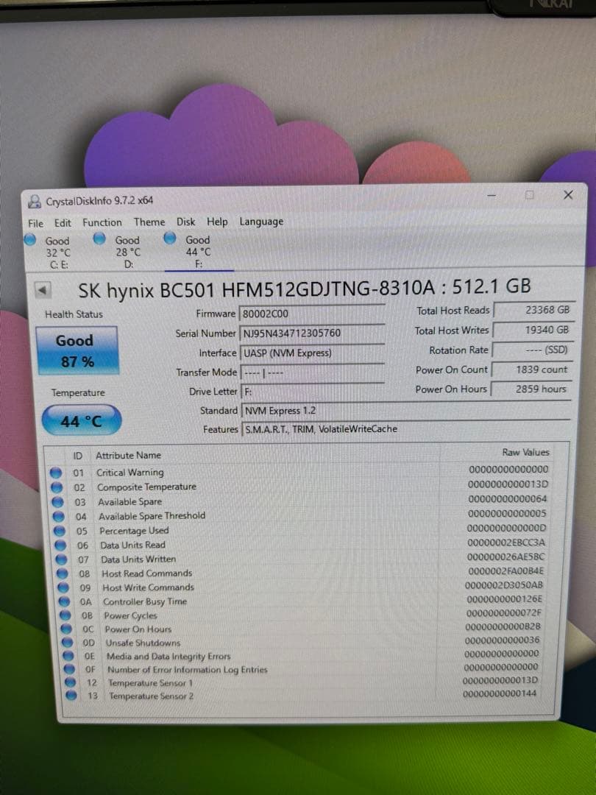Click the Features field with TRIM
The image size is (596, 795).
coord(406,429)
